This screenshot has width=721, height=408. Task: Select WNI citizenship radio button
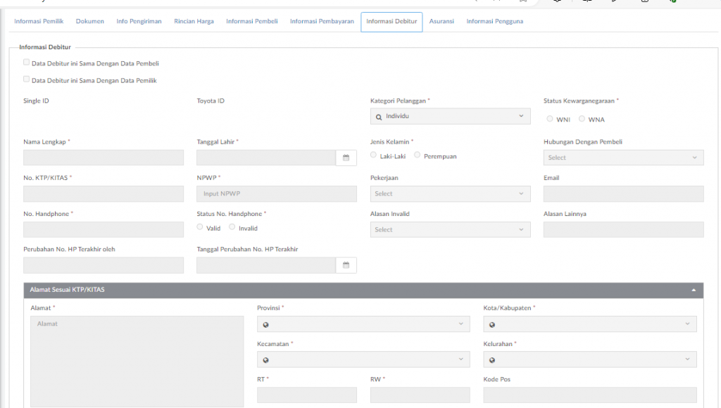point(549,119)
